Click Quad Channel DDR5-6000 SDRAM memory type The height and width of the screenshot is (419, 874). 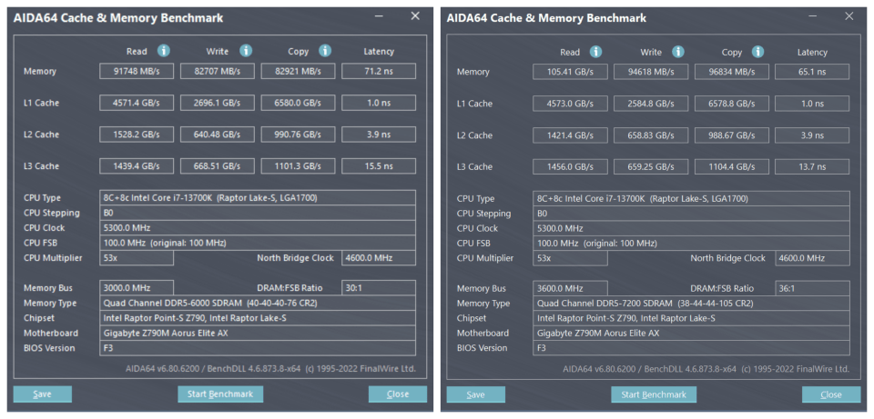click(258, 303)
